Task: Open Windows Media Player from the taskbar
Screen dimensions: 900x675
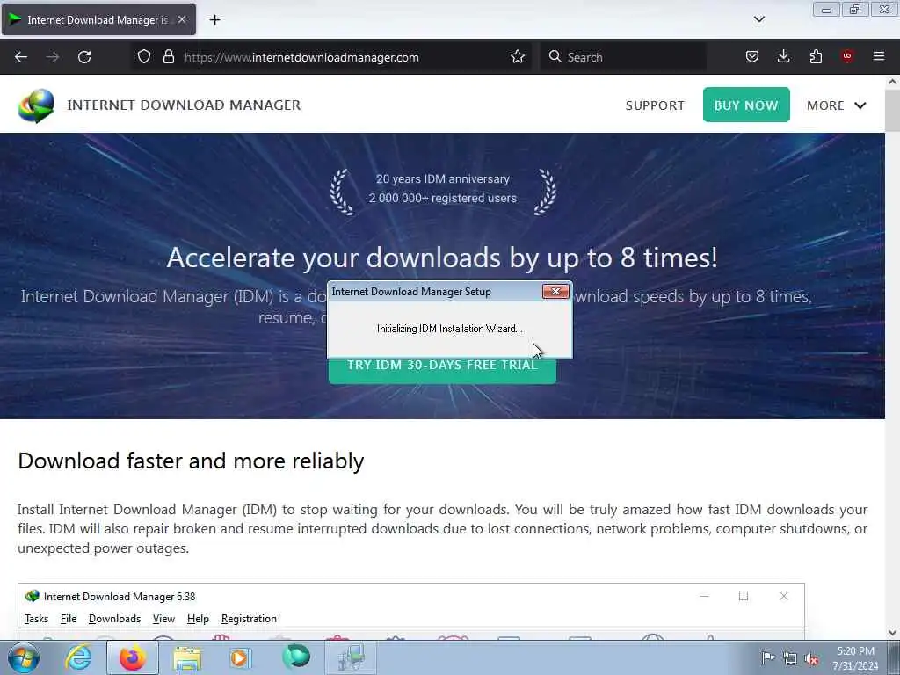Action: coord(240,657)
